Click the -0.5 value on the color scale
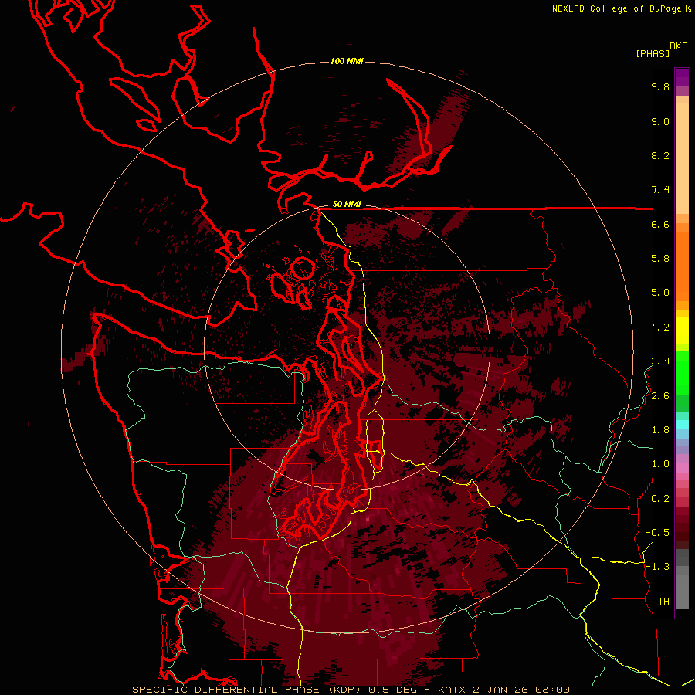This screenshot has height=695, width=695. 657,533
